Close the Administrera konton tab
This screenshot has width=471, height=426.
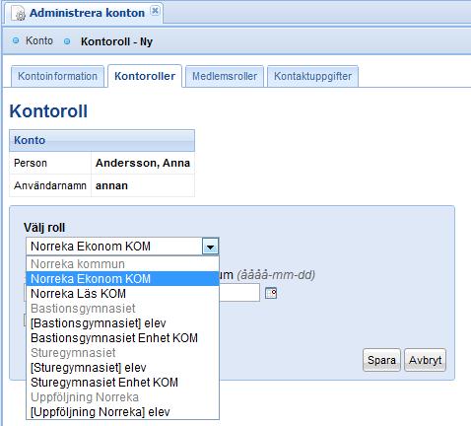pyautogui.click(x=155, y=11)
